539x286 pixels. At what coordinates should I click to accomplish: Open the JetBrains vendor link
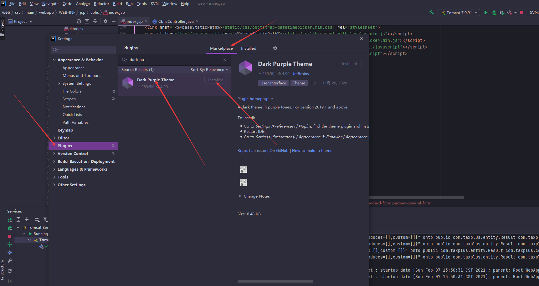[300, 73]
